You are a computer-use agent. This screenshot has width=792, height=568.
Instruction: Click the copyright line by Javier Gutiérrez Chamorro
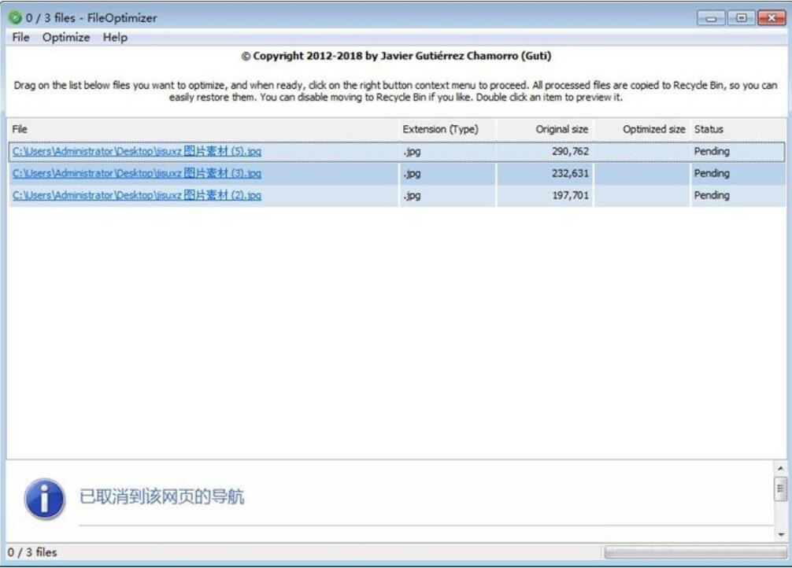[396, 56]
